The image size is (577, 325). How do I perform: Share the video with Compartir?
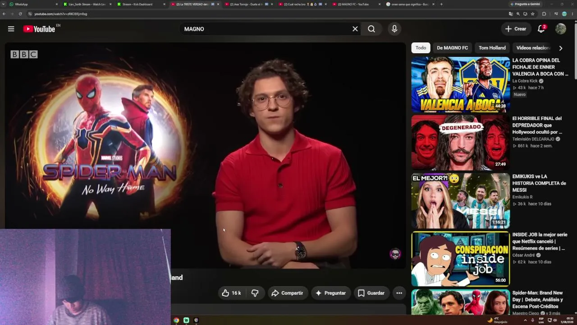point(287,293)
